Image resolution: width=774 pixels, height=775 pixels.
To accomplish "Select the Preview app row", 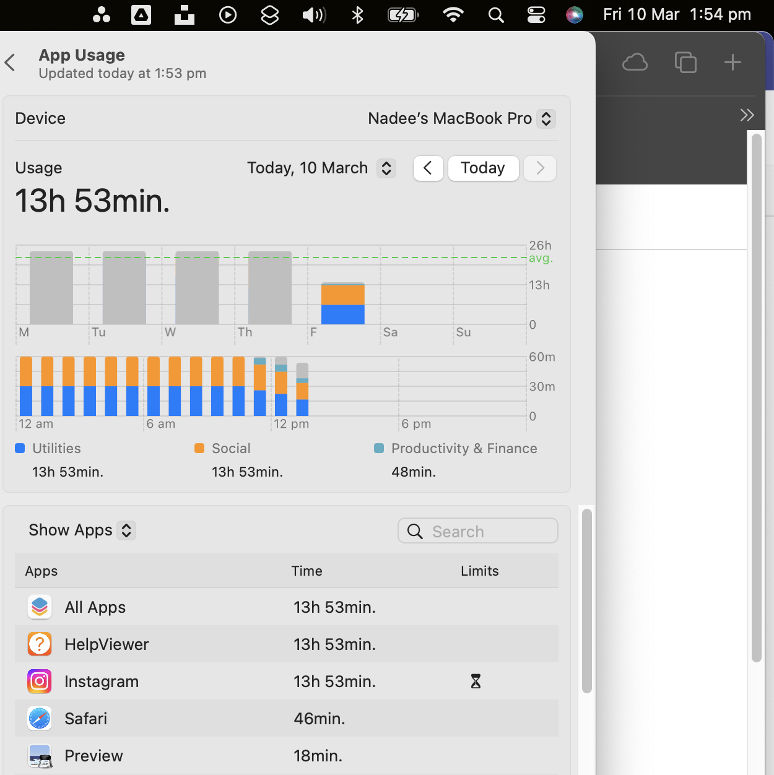I will tap(287, 756).
